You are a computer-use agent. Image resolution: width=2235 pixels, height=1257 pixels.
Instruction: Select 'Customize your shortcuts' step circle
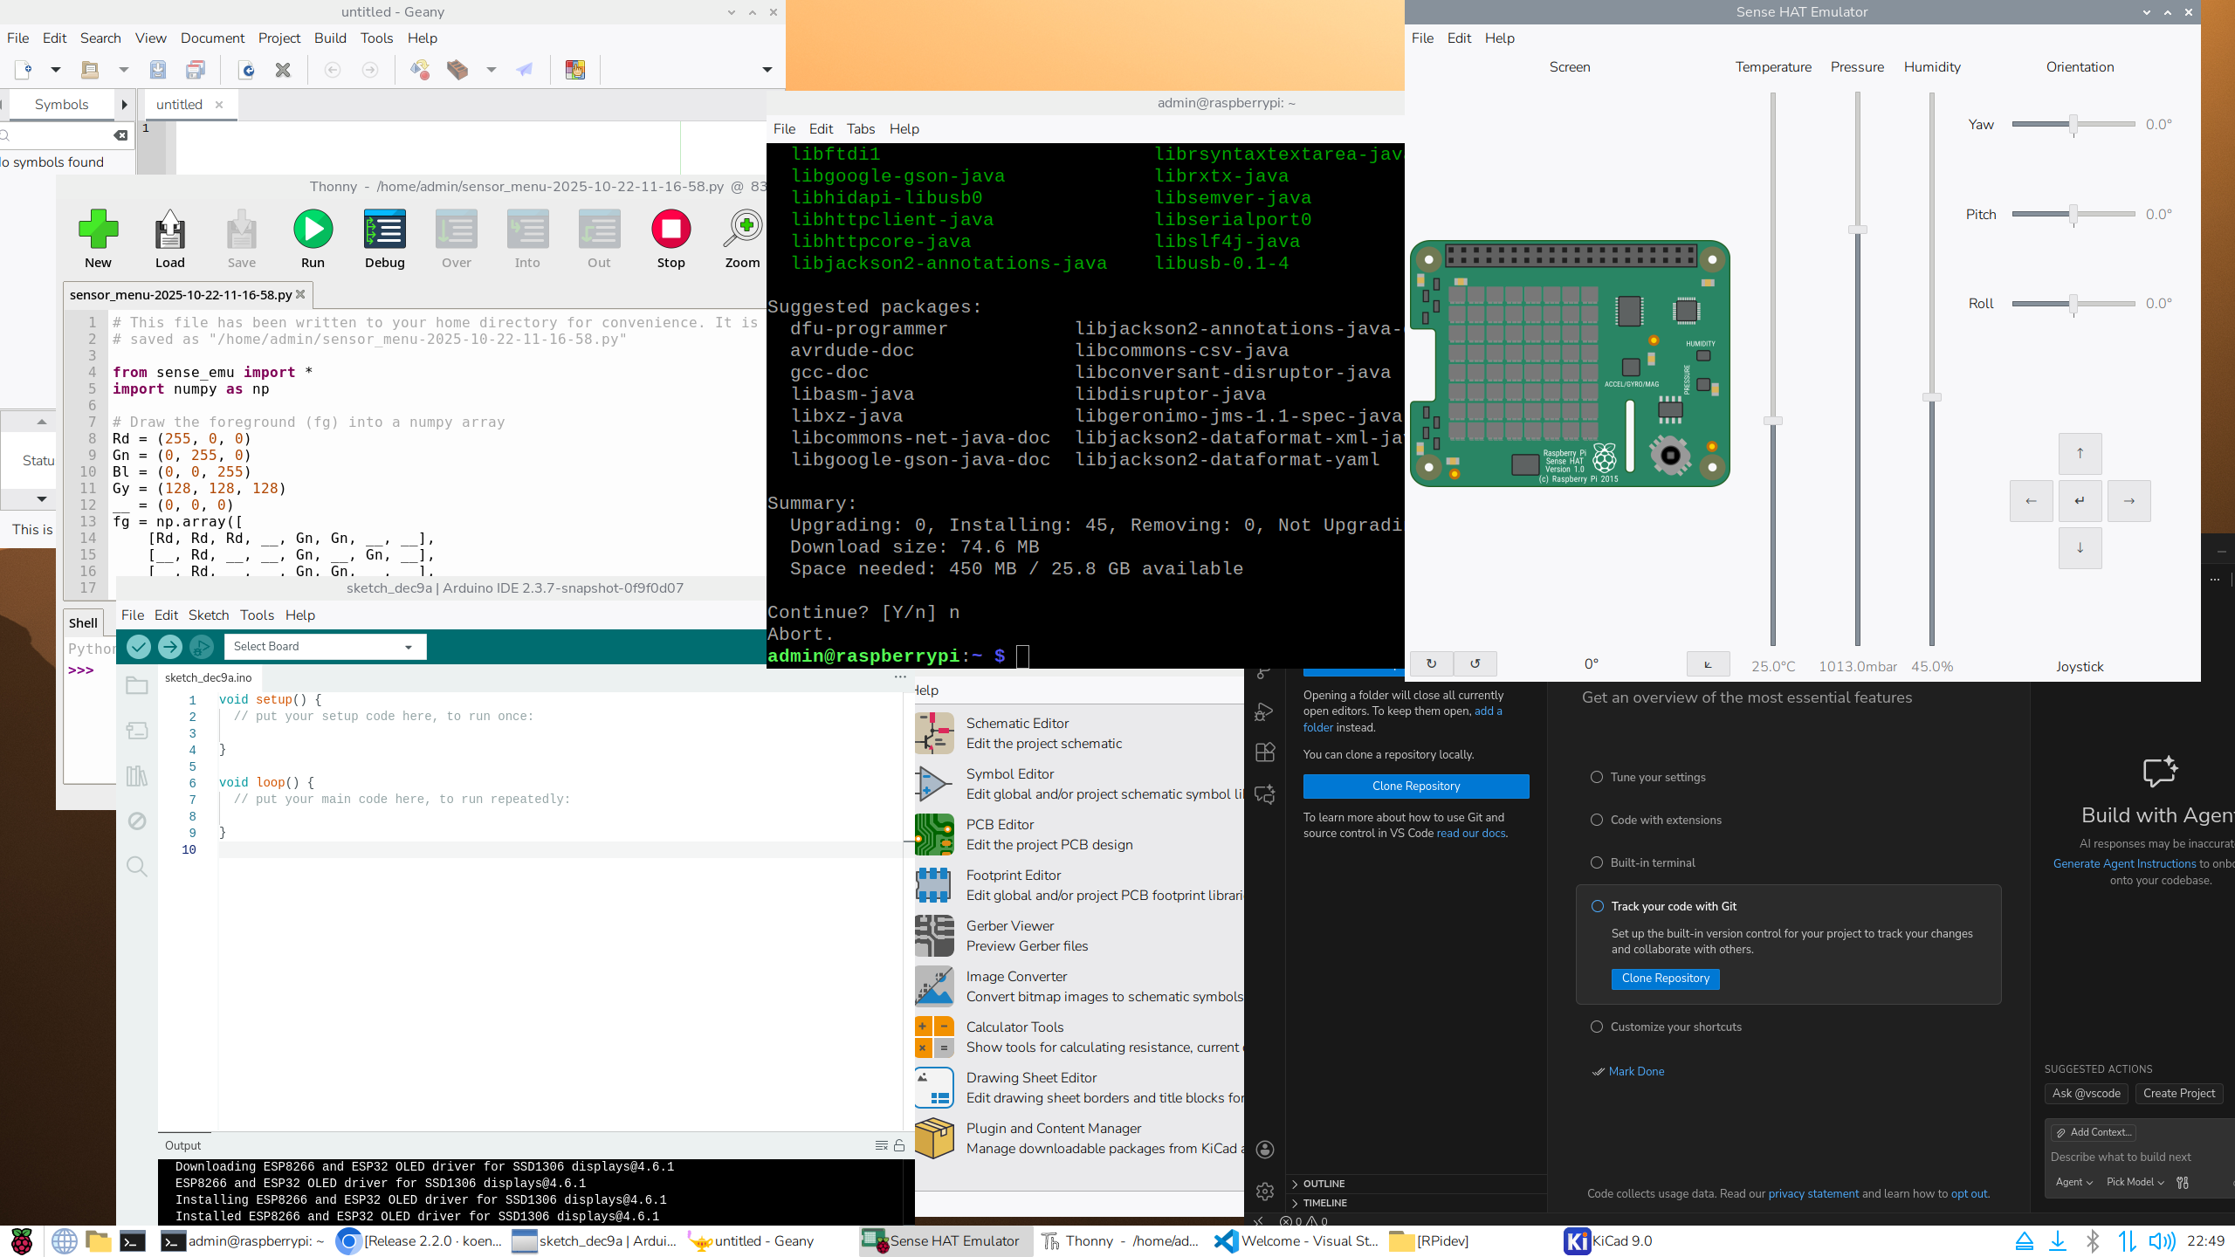pyautogui.click(x=1597, y=1027)
